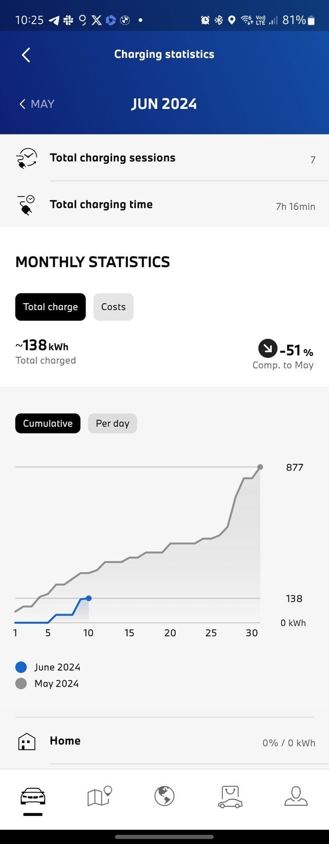This screenshot has height=844, width=329.
Task: Tap the gray May 877 endpoint on chart
Action: coord(260,467)
